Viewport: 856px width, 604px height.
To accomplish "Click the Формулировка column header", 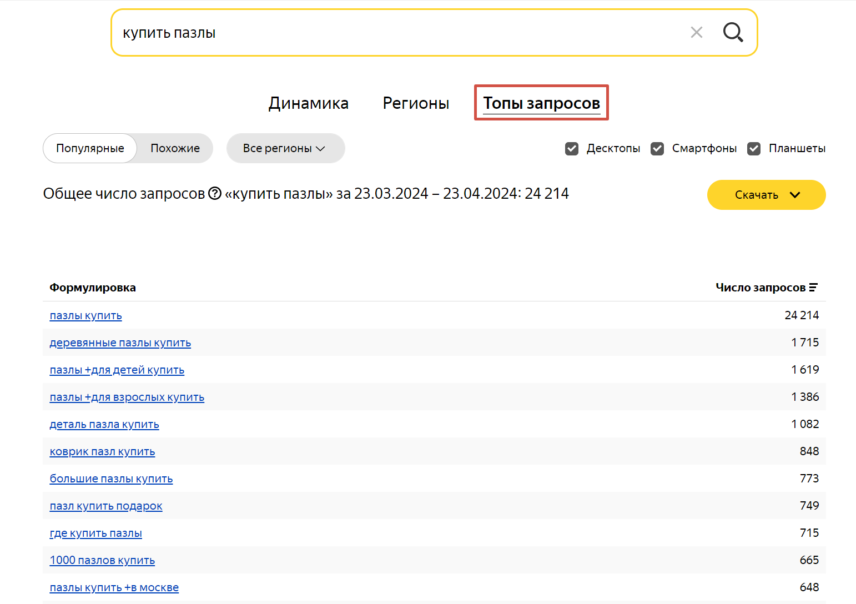I will (x=93, y=288).
